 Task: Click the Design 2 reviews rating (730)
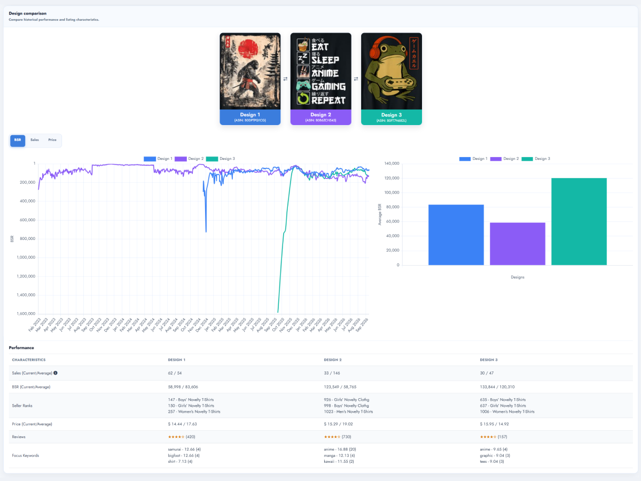(x=339, y=437)
